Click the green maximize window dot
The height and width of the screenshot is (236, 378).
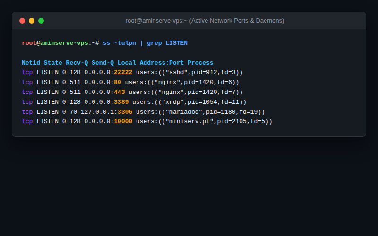41,21
